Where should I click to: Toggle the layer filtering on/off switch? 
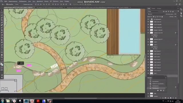[x=178, y=11]
